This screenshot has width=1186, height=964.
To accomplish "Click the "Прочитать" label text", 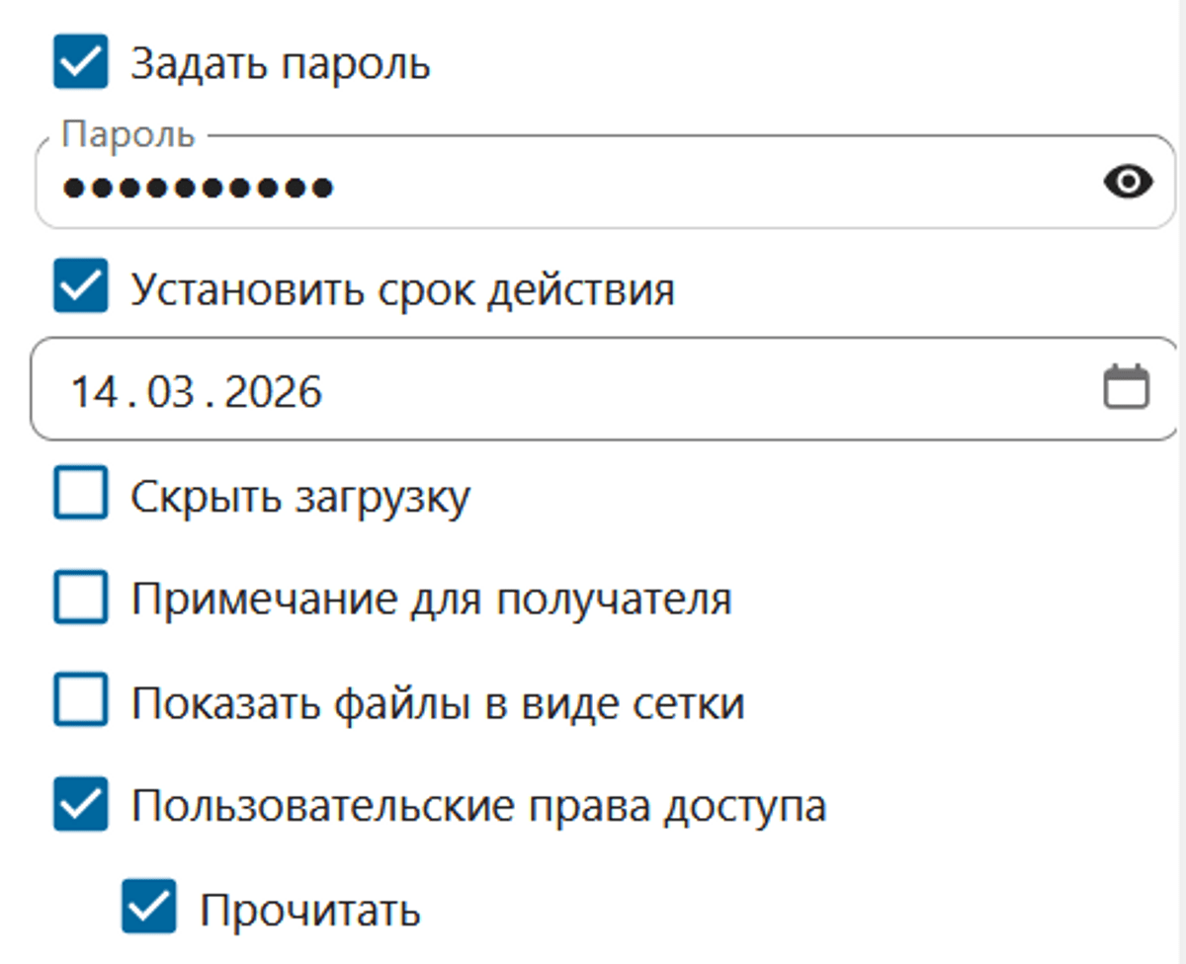I will pos(310,910).
